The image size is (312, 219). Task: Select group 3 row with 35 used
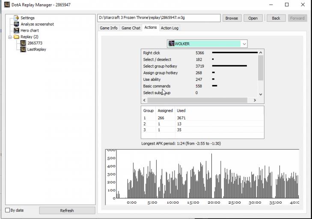(x=202, y=130)
